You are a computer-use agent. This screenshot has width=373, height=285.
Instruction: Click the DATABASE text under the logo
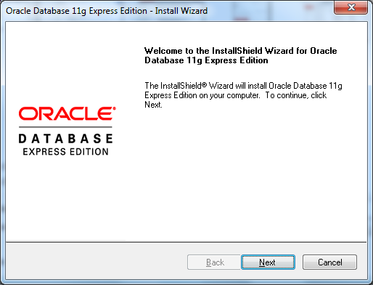pyautogui.click(x=65, y=139)
